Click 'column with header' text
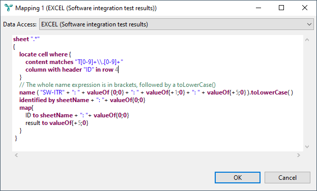Viewport: 317px width, 191px height. 53,70
